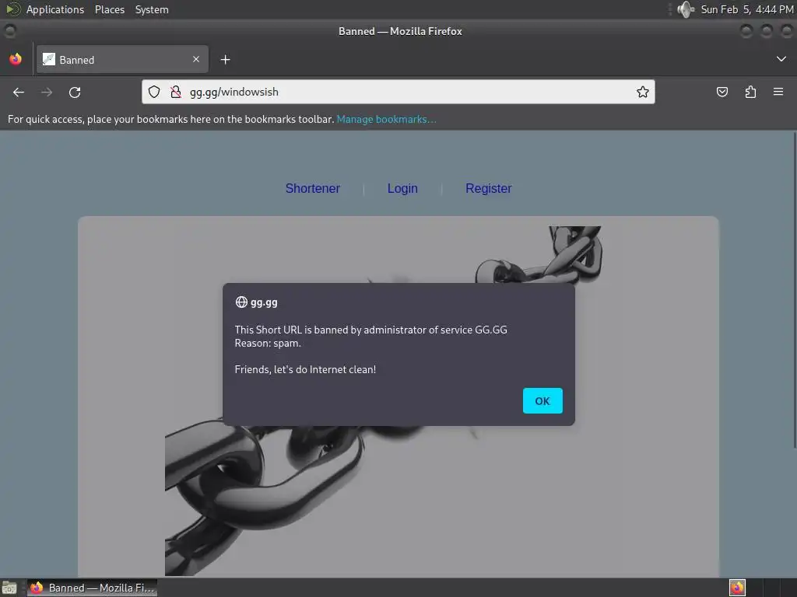Open the Firefox hamburger application menu

(778, 92)
